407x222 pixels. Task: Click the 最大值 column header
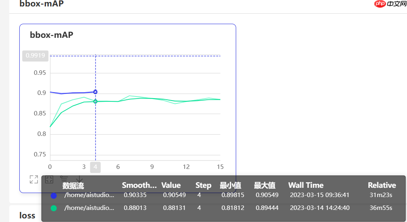point(265,185)
